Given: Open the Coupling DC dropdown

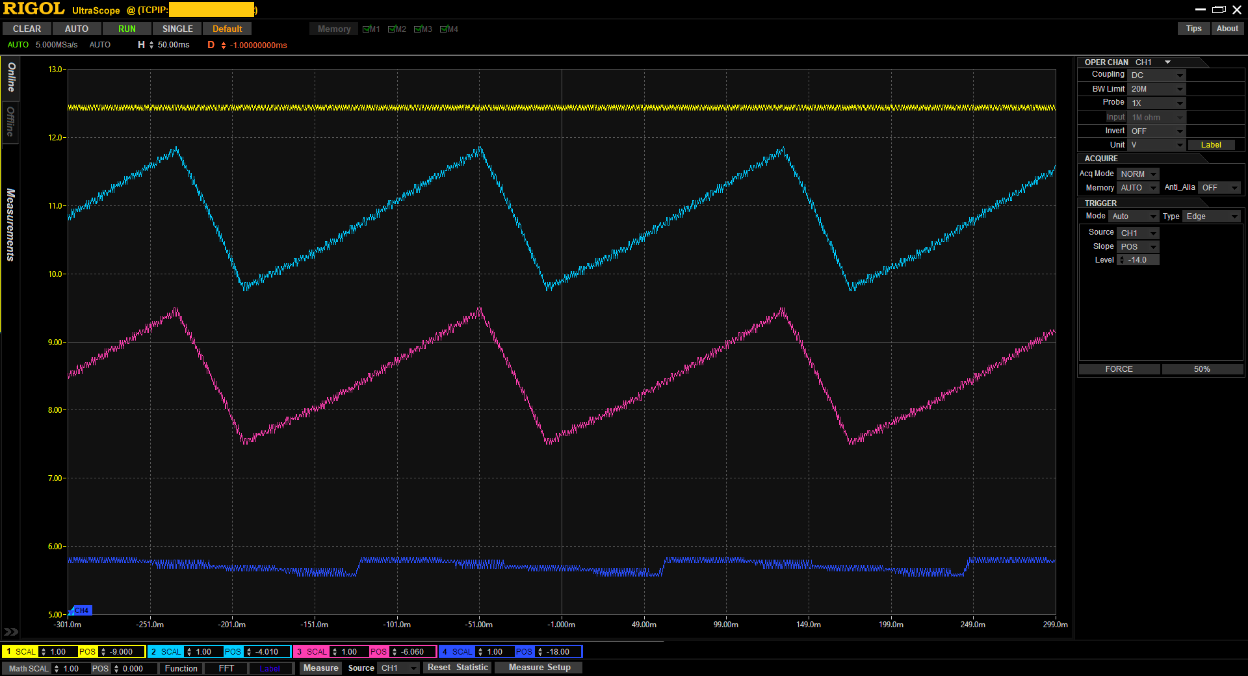Looking at the screenshot, I should (1157, 75).
